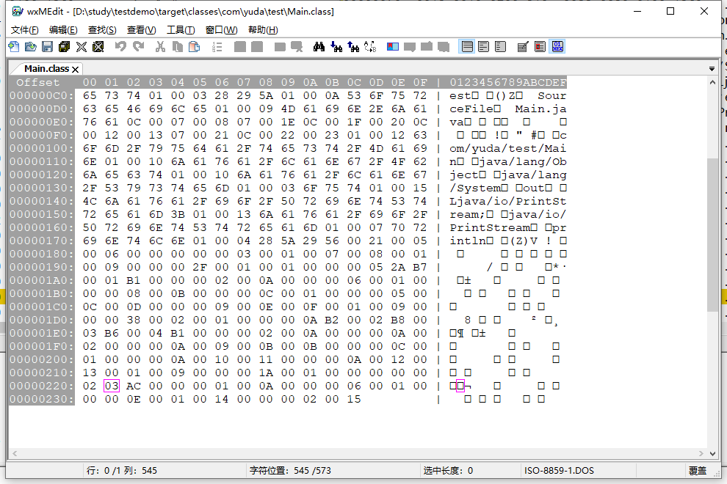Switch to Text edit mode

pyautogui.click(x=523, y=47)
